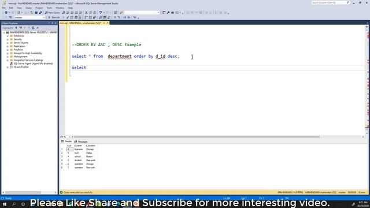Click the Copy icon in toolbar
The width and height of the screenshot is (370, 208).
pyautogui.click(x=90, y=13)
